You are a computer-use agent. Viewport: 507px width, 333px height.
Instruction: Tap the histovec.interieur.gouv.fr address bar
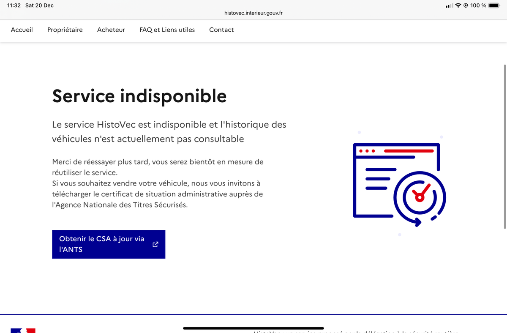point(253,13)
